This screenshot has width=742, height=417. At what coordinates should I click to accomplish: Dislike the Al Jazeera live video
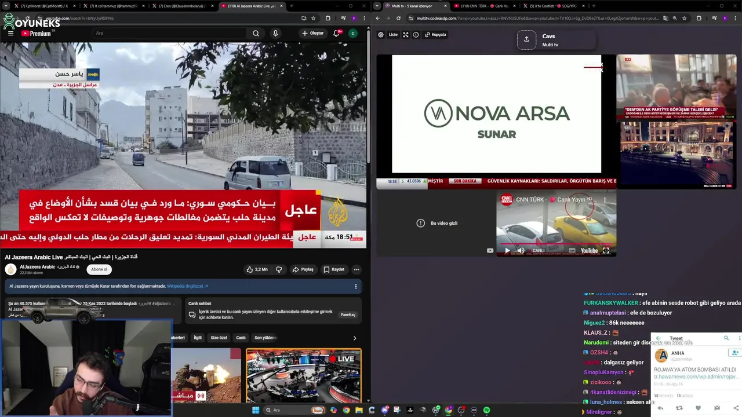coord(279,269)
